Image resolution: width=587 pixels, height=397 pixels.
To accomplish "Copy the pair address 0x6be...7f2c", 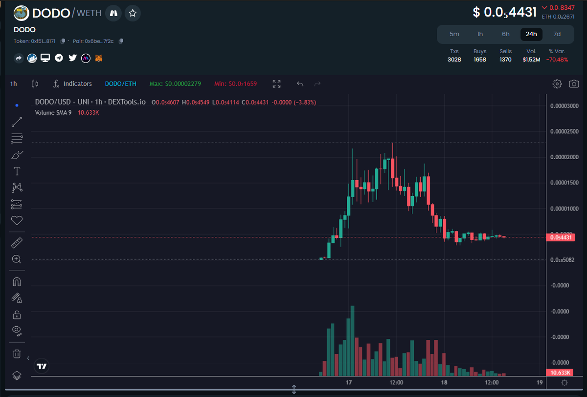I will coord(121,41).
